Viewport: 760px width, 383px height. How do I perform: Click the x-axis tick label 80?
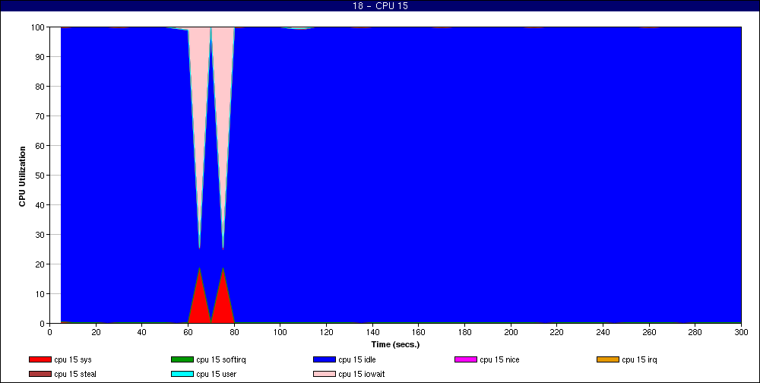(x=234, y=332)
